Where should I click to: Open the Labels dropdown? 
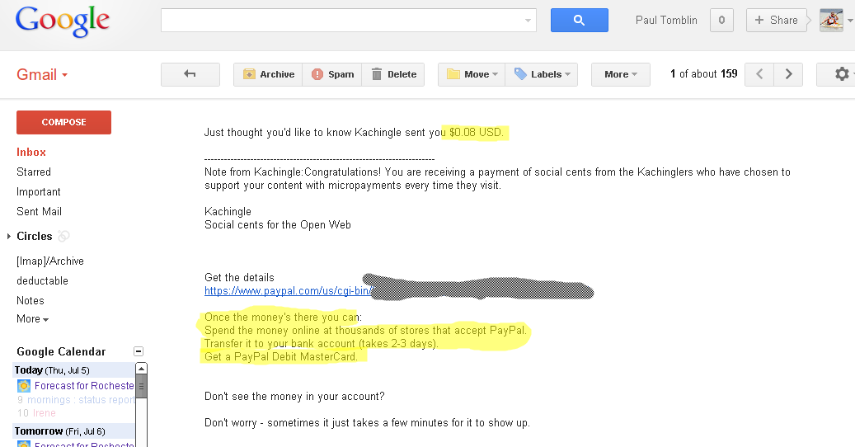click(x=542, y=74)
